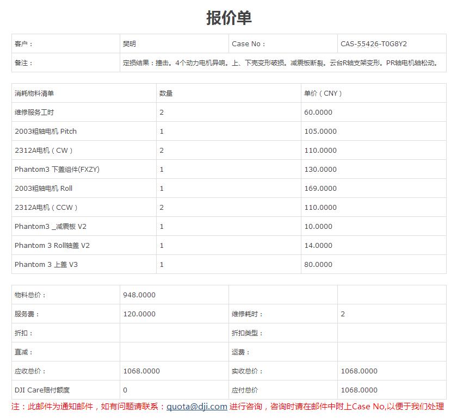457x418 pixels.
Task: Click the Case No： label
Action: click(x=248, y=43)
